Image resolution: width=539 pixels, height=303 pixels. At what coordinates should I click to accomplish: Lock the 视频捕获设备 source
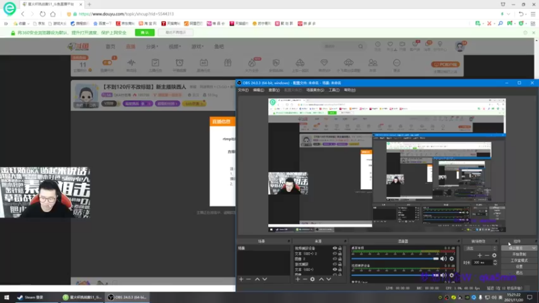tap(340, 248)
